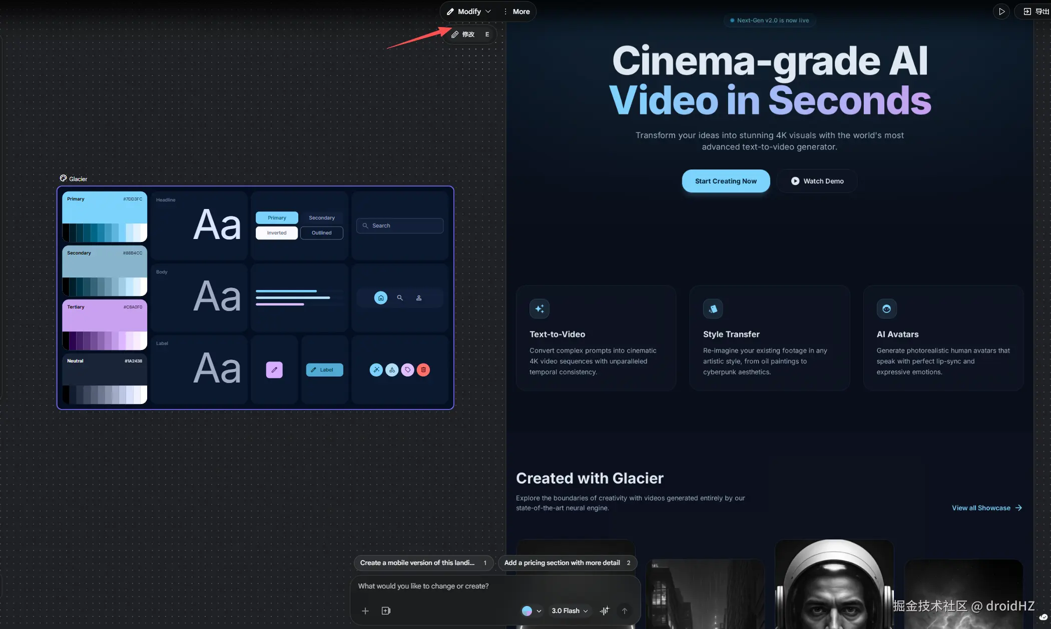1051x629 pixels.
Task: Open the theme color circle dropdown
Action: click(532, 610)
